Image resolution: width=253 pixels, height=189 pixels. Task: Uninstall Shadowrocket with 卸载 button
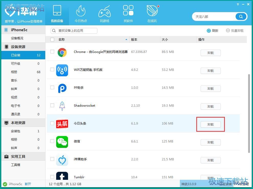(x=211, y=107)
